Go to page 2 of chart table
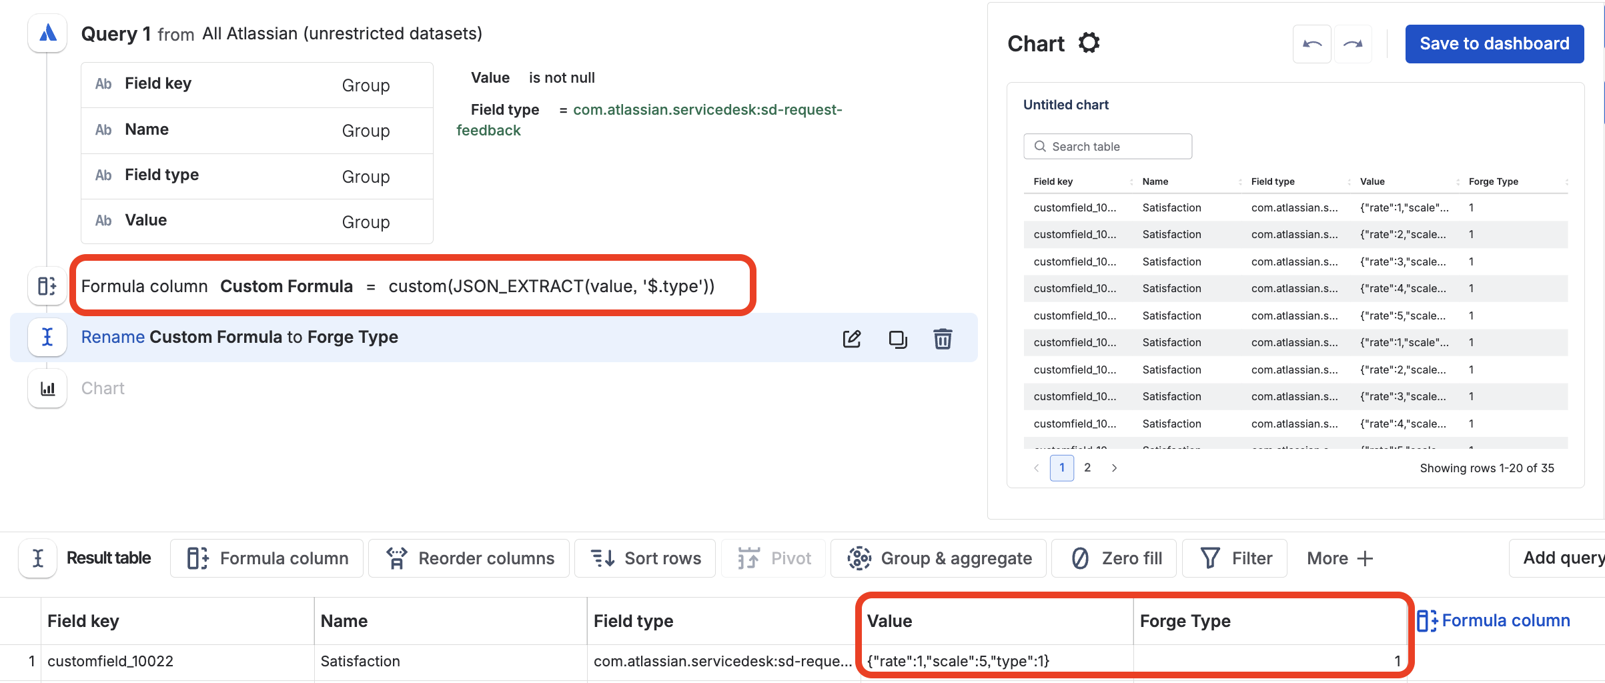 coord(1087,468)
